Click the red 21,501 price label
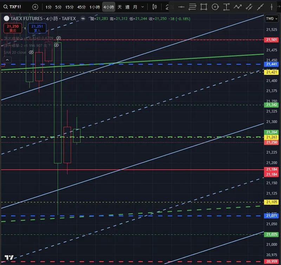The image size is (281, 265). click(x=271, y=40)
